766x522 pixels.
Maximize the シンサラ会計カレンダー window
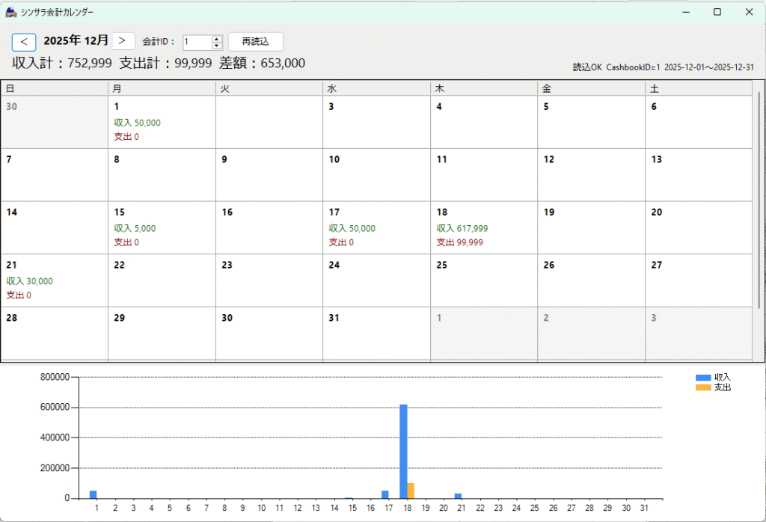point(717,12)
